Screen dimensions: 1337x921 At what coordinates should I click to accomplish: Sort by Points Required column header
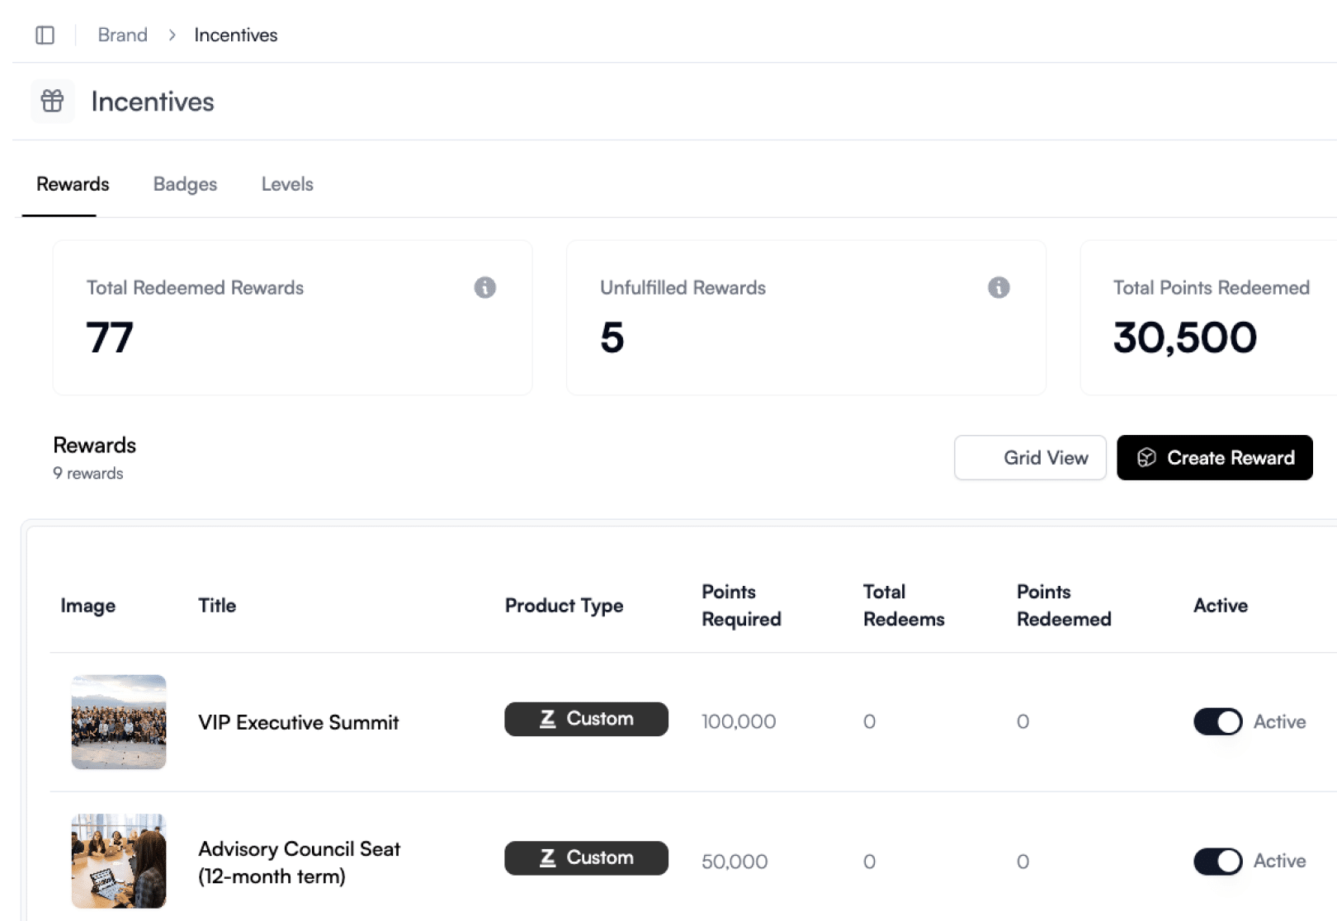[x=740, y=605]
